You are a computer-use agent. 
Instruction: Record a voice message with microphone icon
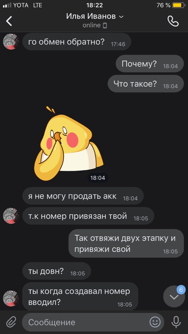[x=176, y=322]
